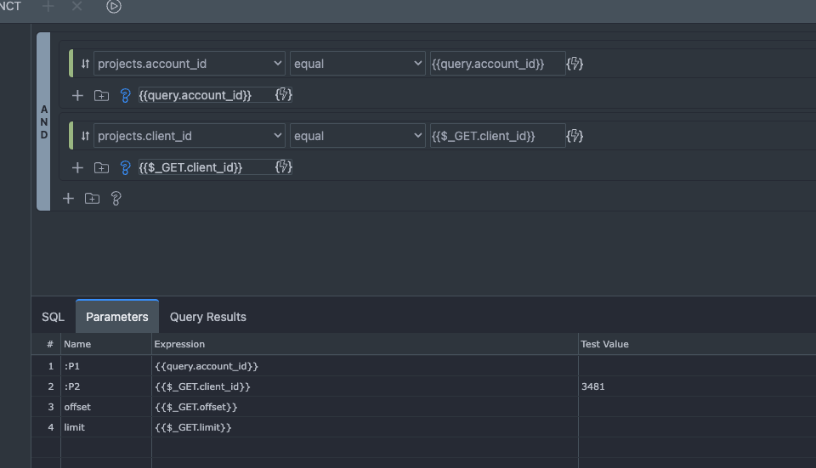Open the equal operator dropdown for account_id
Screen dimensions: 816x468
357,64
